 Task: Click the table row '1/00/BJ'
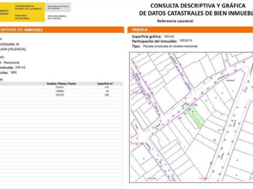click(x=61, y=91)
